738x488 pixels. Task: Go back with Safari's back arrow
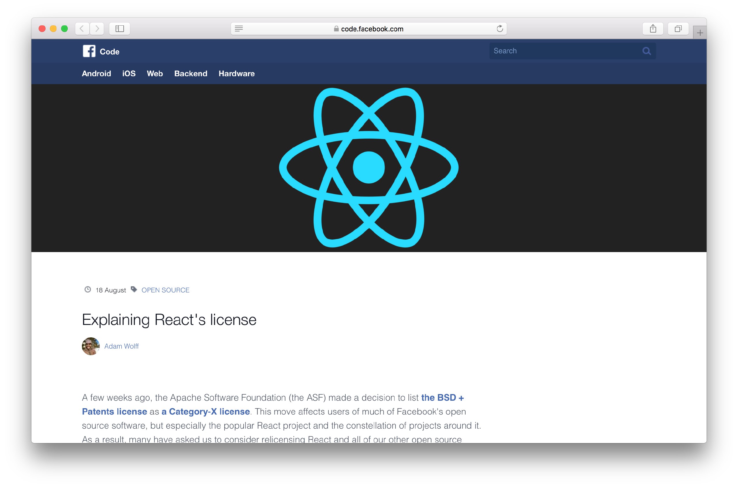[82, 29]
